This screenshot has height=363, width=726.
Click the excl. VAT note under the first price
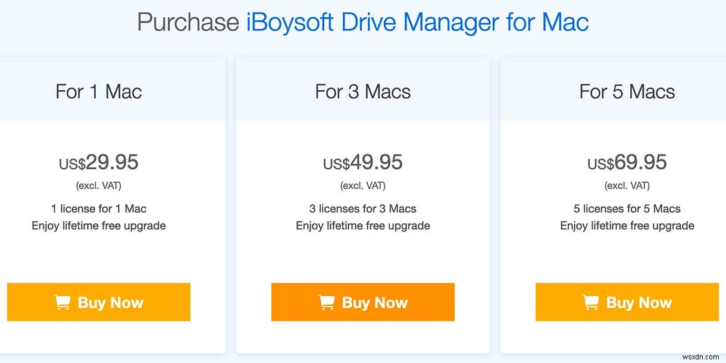click(x=98, y=185)
